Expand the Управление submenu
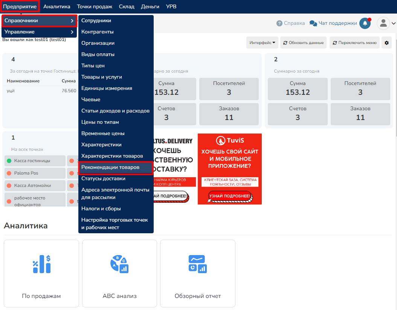397x310 pixels. pyautogui.click(x=39, y=32)
